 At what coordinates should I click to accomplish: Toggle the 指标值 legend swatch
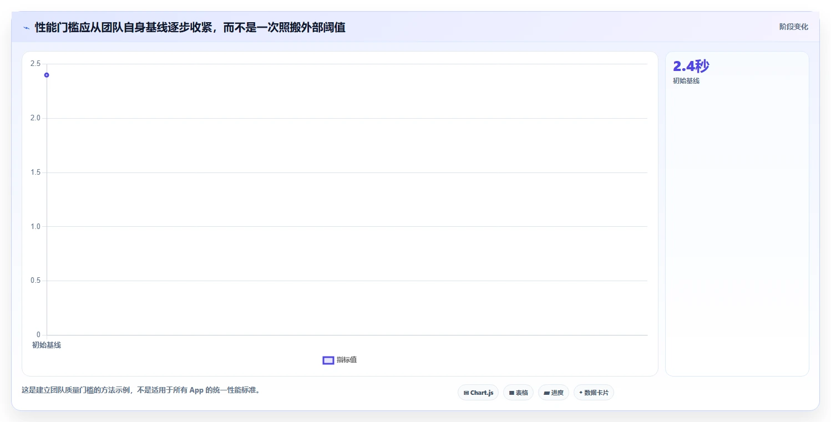point(328,360)
